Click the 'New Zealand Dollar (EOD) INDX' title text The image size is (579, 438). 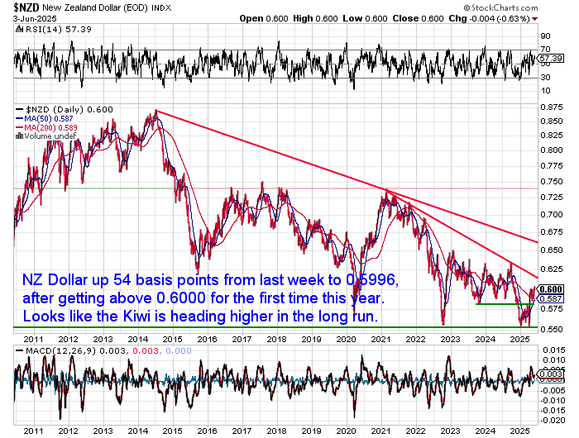tap(107, 7)
